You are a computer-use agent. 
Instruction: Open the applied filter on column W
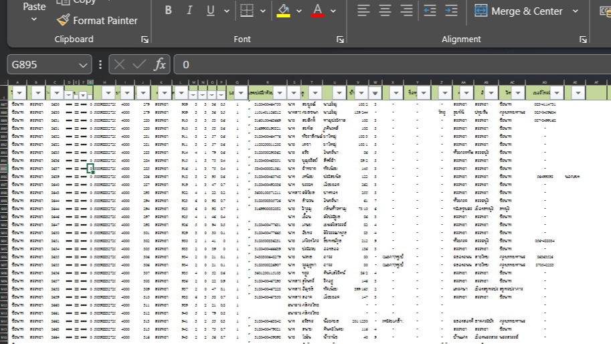click(375, 93)
